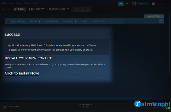Switch to the STORE tab
Viewport: 171px width, 112px height.
[x=20, y=9]
